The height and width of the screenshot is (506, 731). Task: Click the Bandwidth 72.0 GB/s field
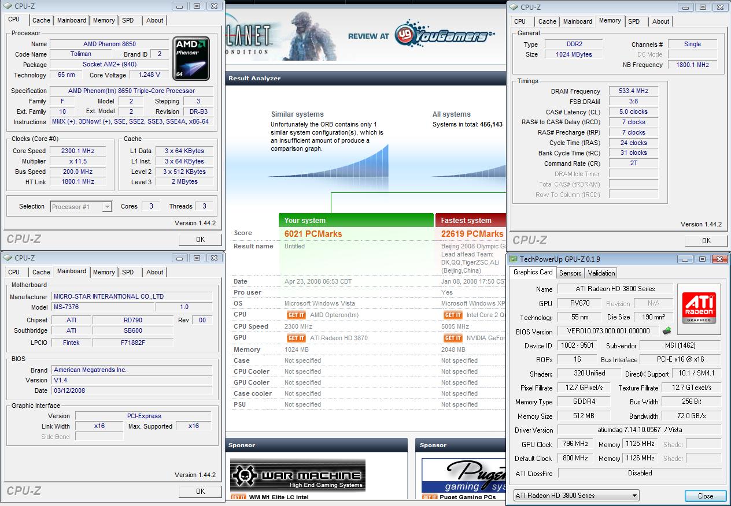click(x=691, y=416)
